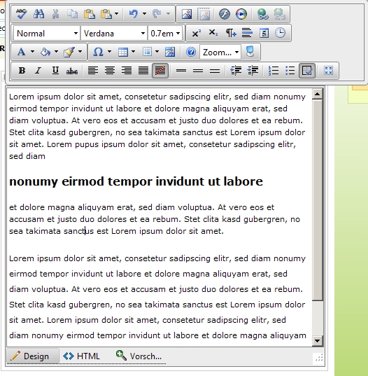This screenshot has width=368, height=376.
Task: Click the editor vertical scrollbar thumb
Action: (x=318, y=200)
